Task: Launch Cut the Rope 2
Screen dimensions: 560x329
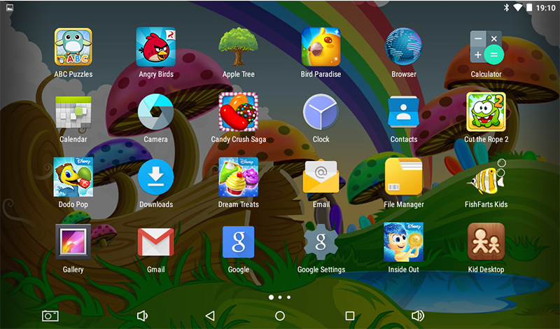Action: [486, 112]
